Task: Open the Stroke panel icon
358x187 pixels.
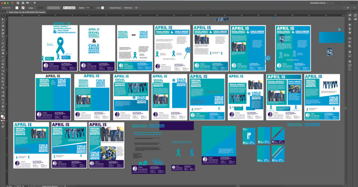Action: point(350,34)
